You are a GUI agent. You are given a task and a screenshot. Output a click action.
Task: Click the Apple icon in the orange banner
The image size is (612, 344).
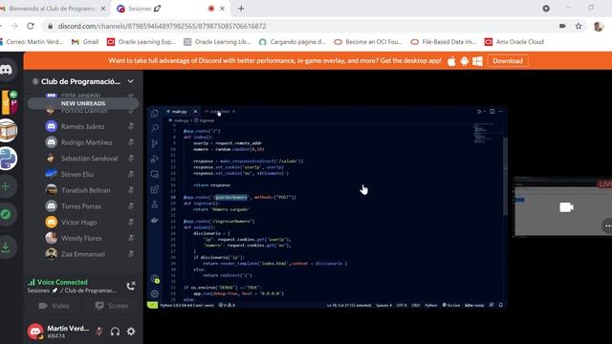pos(451,61)
